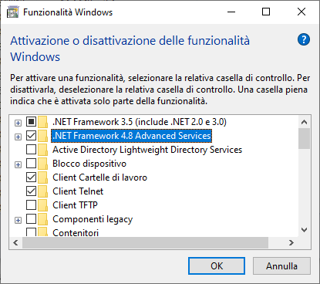This screenshot has width=320, height=284.
Task: Click folder icon beside Client TFTP
Action: coord(42,205)
